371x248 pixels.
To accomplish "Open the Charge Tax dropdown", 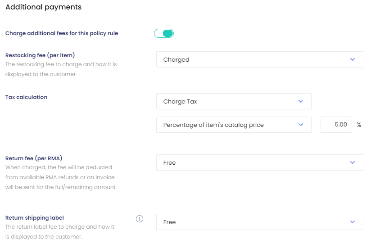I will click(234, 101).
